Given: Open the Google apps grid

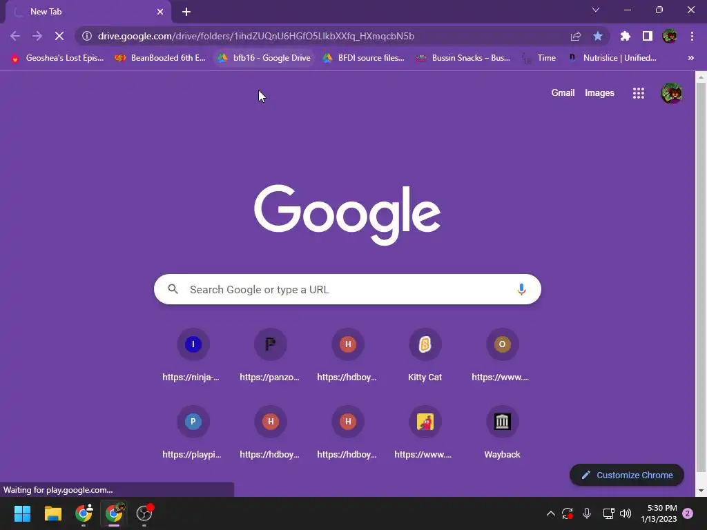Looking at the screenshot, I should point(639,93).
